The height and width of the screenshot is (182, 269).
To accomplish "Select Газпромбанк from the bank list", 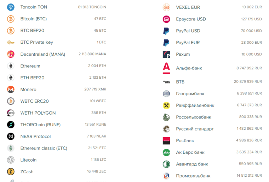I will pos(190,94).
